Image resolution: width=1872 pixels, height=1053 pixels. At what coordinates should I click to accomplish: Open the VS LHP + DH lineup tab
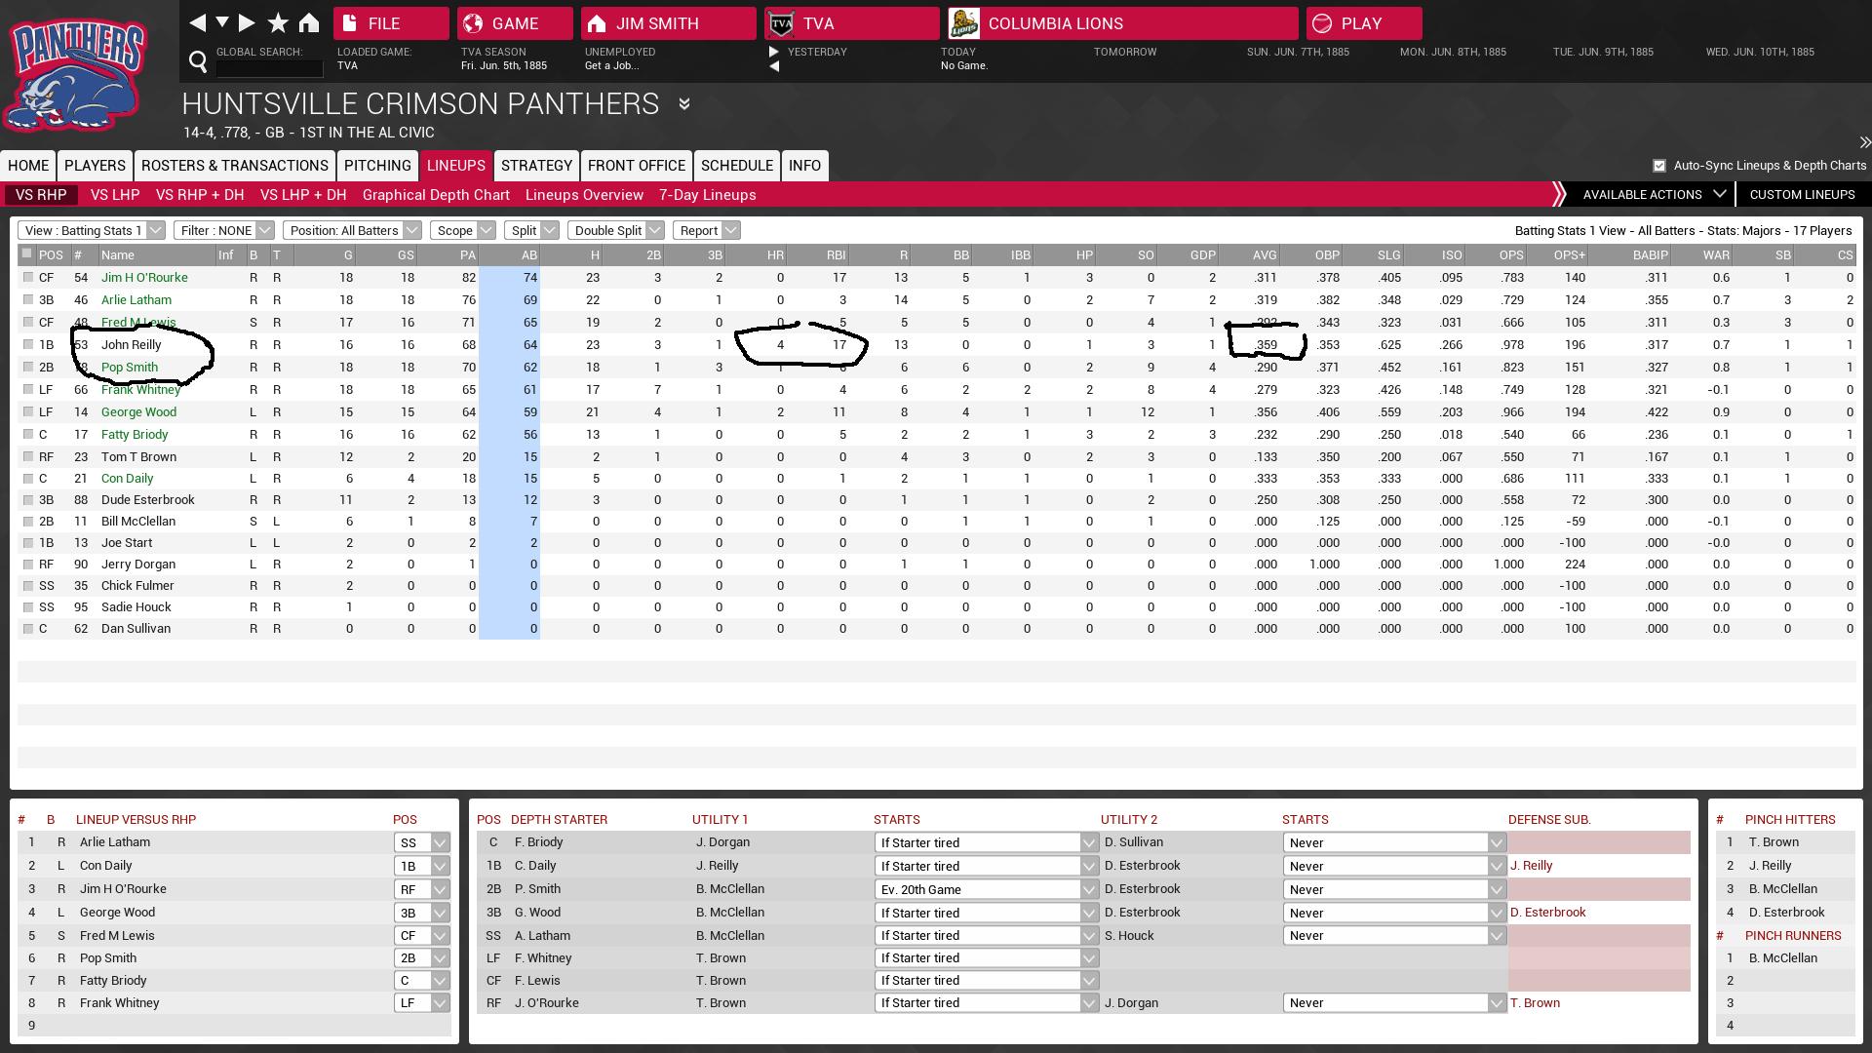303,195
